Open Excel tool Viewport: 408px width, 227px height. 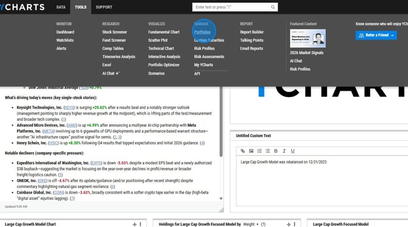click(107, 65)
